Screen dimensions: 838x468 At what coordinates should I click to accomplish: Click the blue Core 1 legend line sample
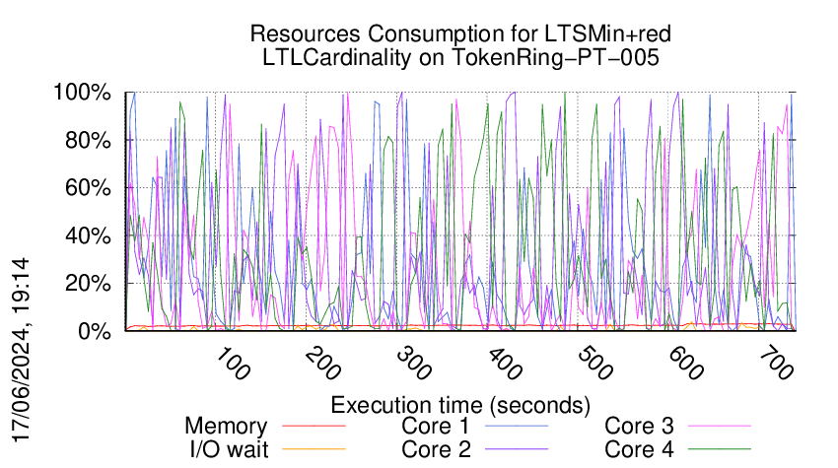pyautogui.click(x=517, y=426)
